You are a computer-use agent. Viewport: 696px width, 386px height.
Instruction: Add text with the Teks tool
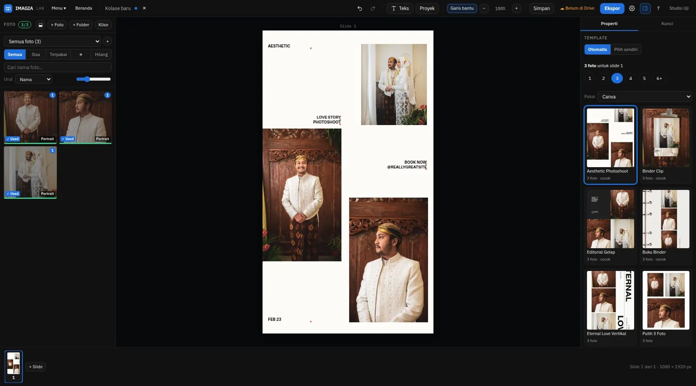[400, 8]
